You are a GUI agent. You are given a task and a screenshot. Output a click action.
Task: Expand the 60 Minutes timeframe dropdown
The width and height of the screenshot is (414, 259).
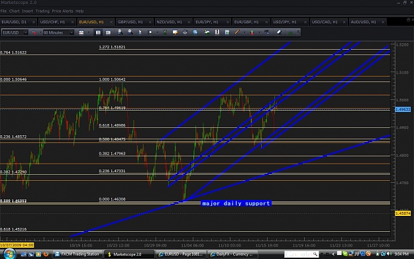coord(72,32)
